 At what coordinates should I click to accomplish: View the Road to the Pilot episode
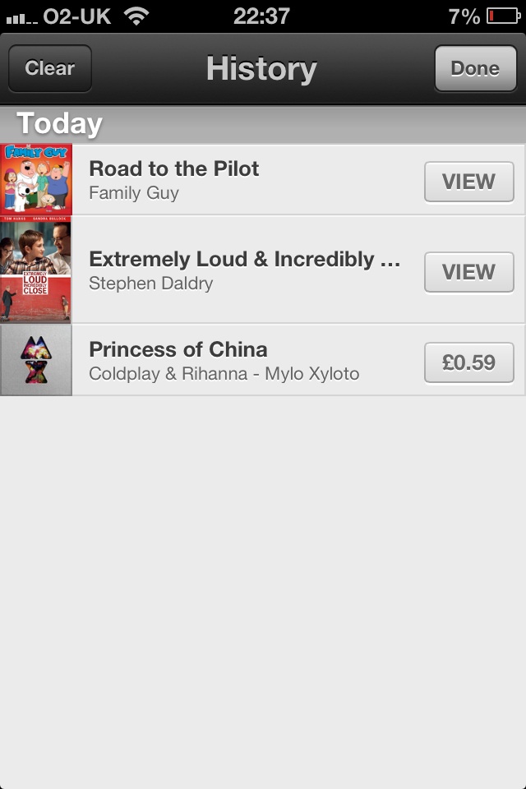pyautogui.click(x=468, y=182)
